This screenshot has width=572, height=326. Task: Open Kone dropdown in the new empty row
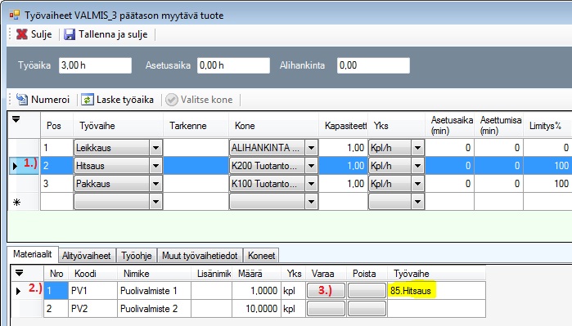click(311, 202)
